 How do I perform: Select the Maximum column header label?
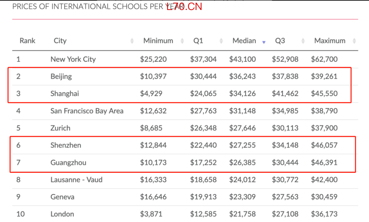tap(330, 41)
